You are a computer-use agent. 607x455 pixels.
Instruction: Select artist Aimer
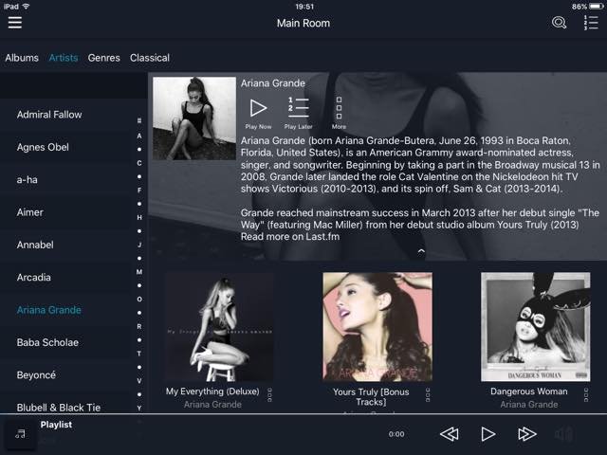point(65,212)
